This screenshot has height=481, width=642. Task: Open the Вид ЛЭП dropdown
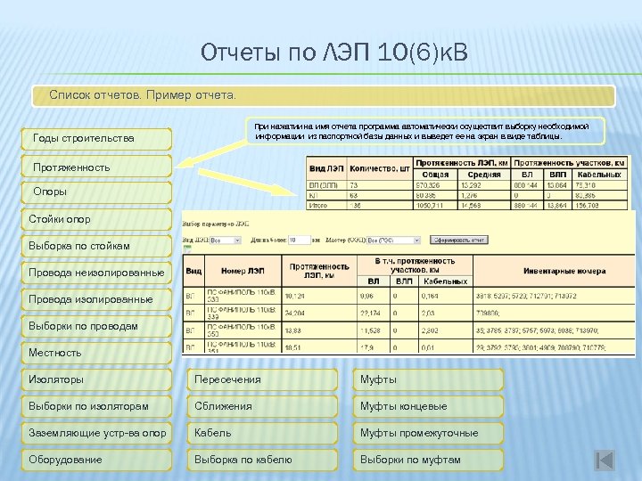226,240
